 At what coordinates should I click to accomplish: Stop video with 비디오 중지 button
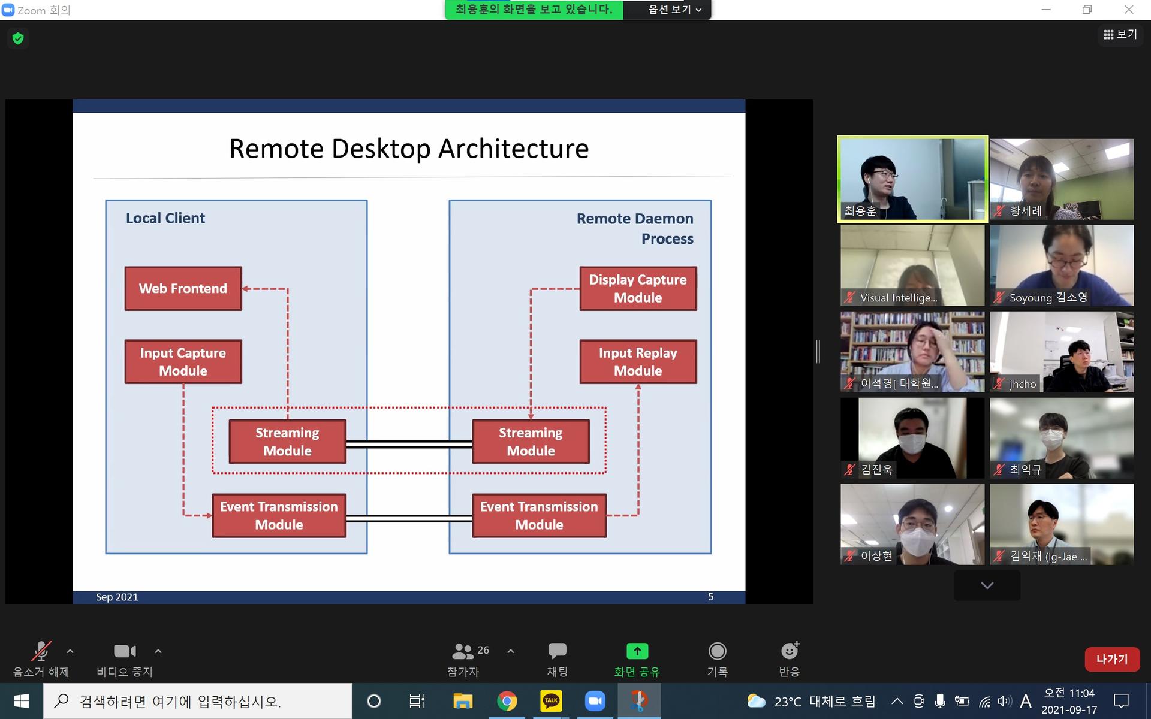(125, 659)
